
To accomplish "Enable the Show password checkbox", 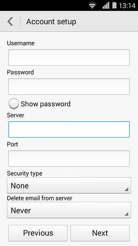I will coord(14,103).
